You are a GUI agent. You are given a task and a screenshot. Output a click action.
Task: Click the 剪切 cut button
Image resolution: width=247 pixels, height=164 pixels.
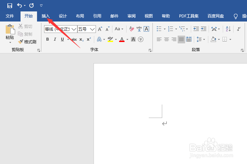pyautogui.click(x=25, y=26)
